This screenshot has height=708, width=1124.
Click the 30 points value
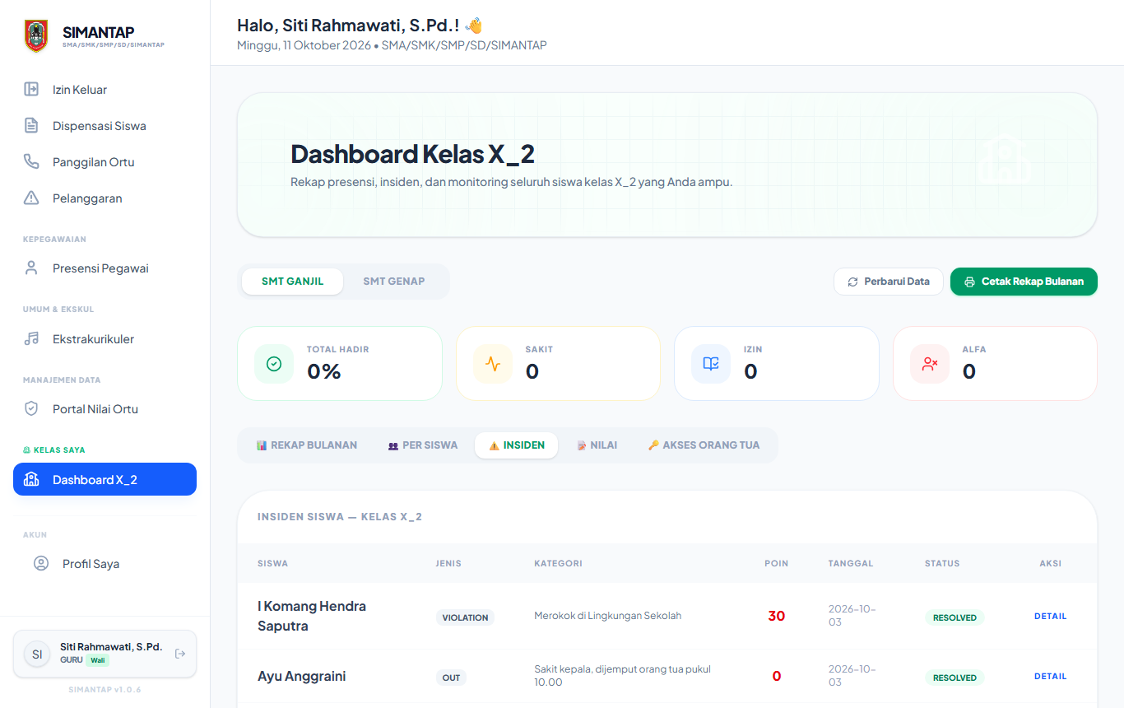[x=776, y=616]
